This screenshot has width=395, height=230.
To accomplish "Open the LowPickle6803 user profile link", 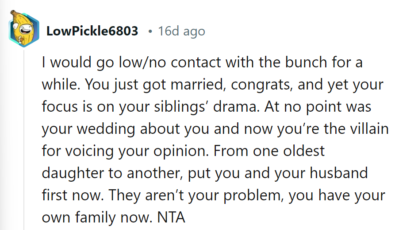I will 92,31.
